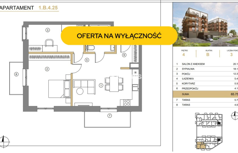Viewport: 238px width, 153px height.
Task: Click the highlighted apartment on the building map
Action: (201, 146)
